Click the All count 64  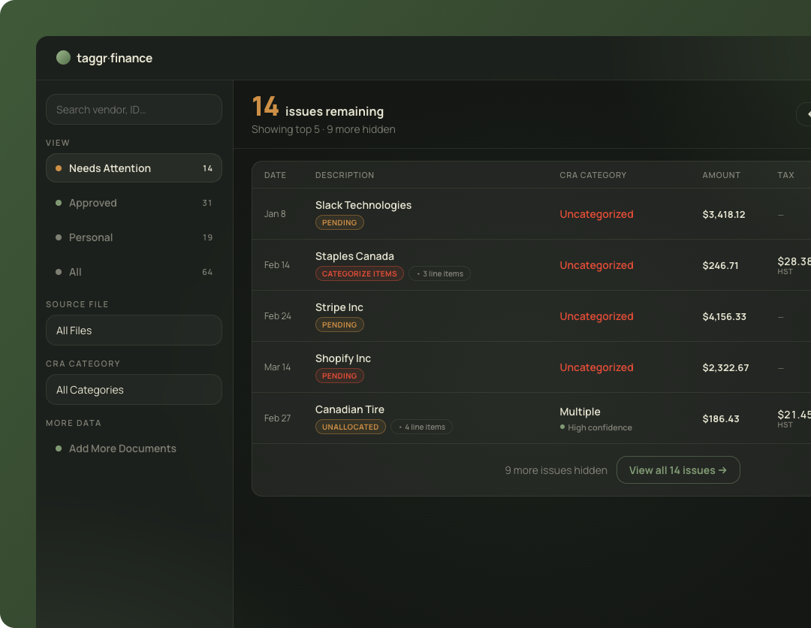(207, 272)
